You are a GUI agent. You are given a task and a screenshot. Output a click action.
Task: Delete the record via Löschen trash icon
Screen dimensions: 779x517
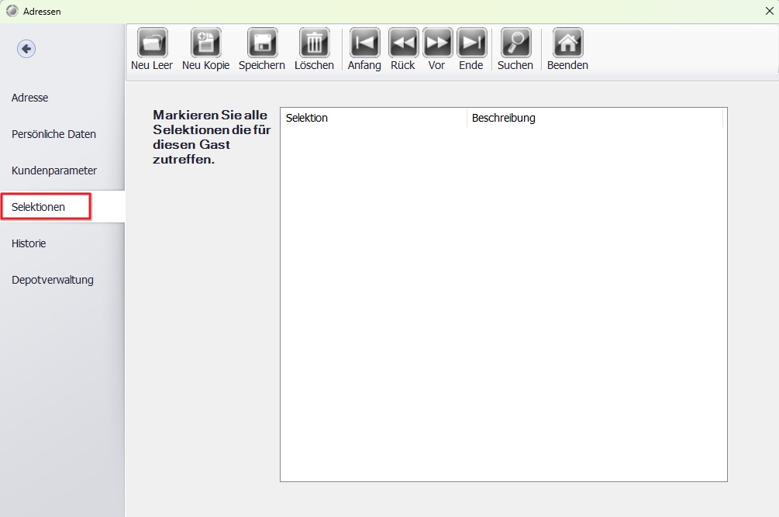tap(314, 43)
